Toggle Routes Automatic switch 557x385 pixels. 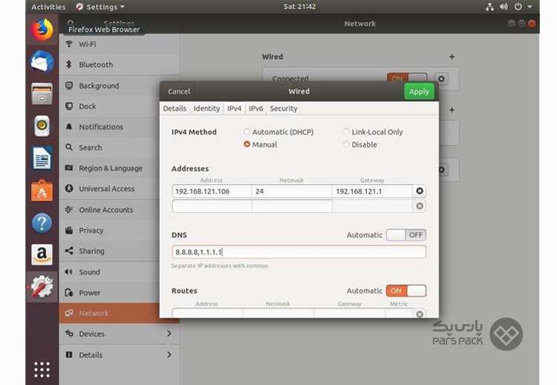click(406, 291)
